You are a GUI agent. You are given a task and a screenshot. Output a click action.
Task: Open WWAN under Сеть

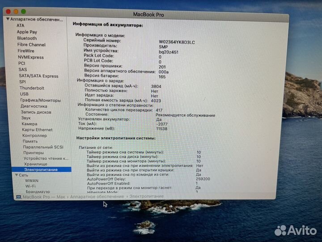(x=32, y=181)
